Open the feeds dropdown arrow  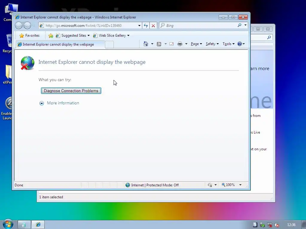coord(166,44)
